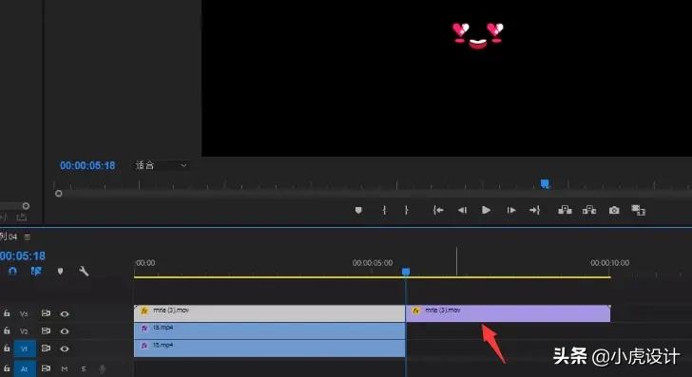Hide track V3 output with eye
Screen dimensions: 692x377
[65, 314]
